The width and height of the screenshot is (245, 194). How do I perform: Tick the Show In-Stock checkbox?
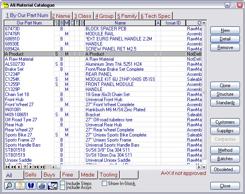(x=104, y=183)
